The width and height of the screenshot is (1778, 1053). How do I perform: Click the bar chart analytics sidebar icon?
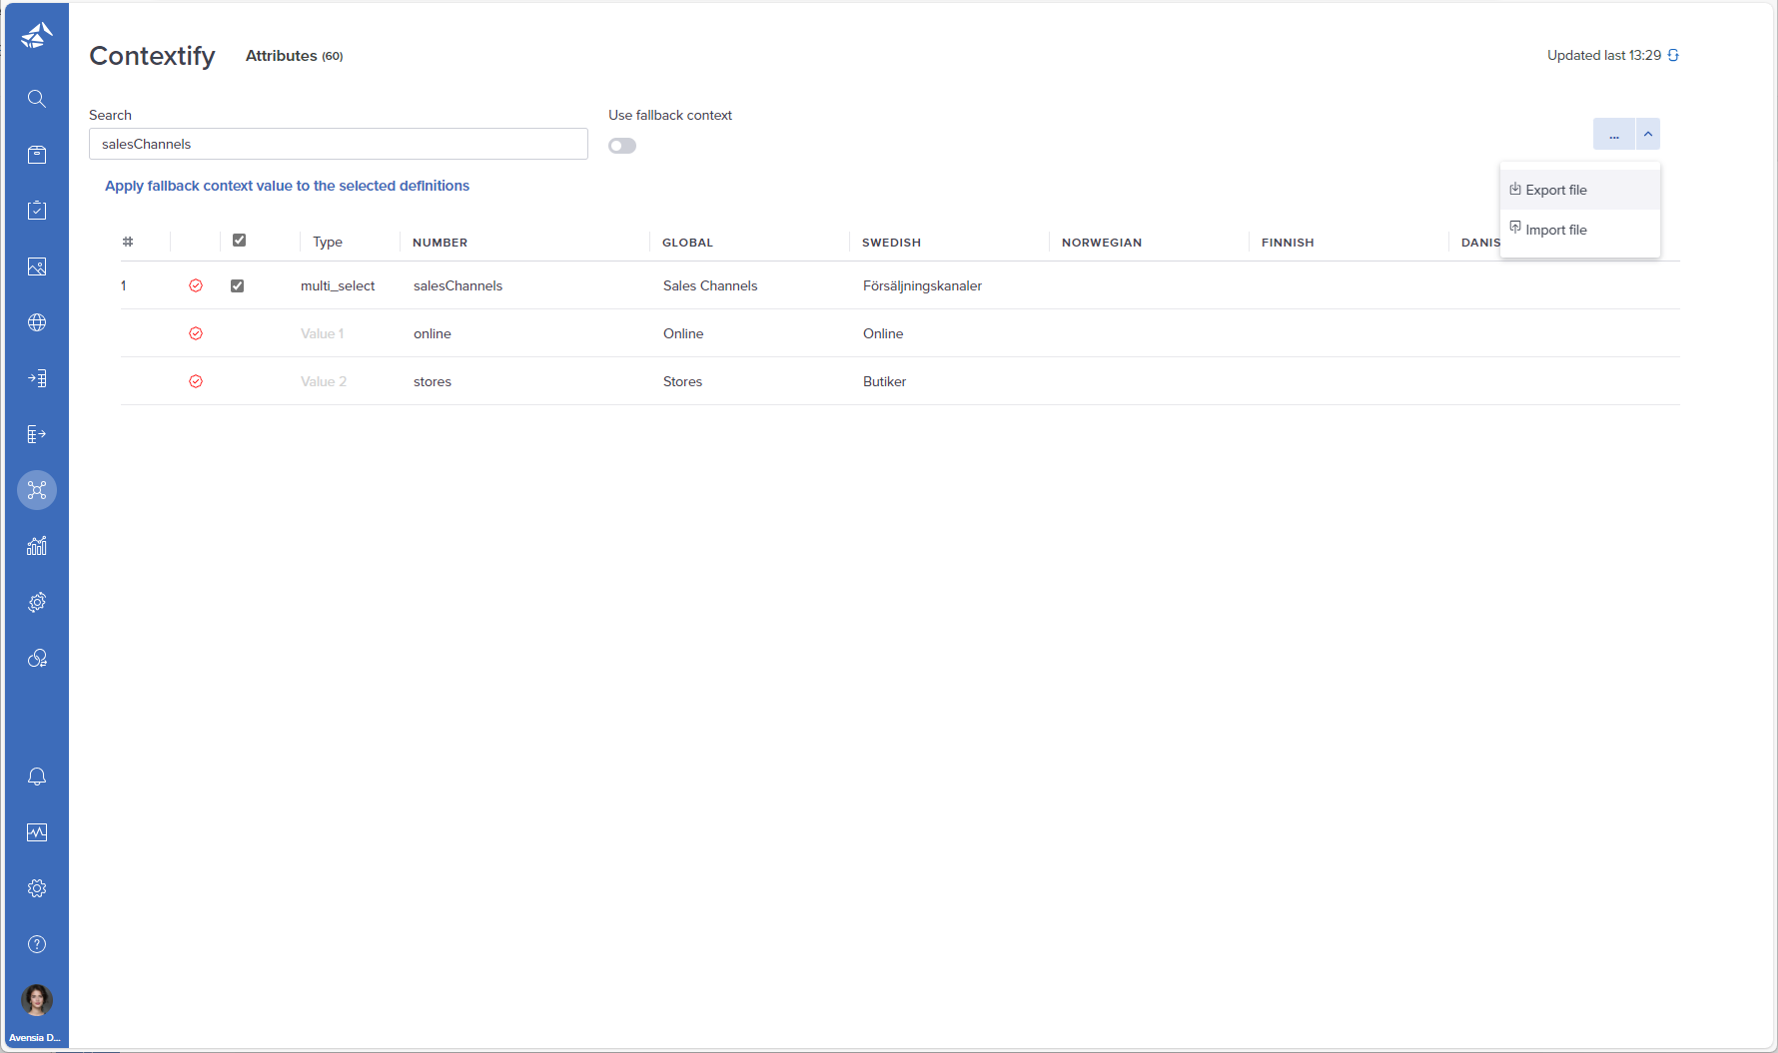coord(37,546)
